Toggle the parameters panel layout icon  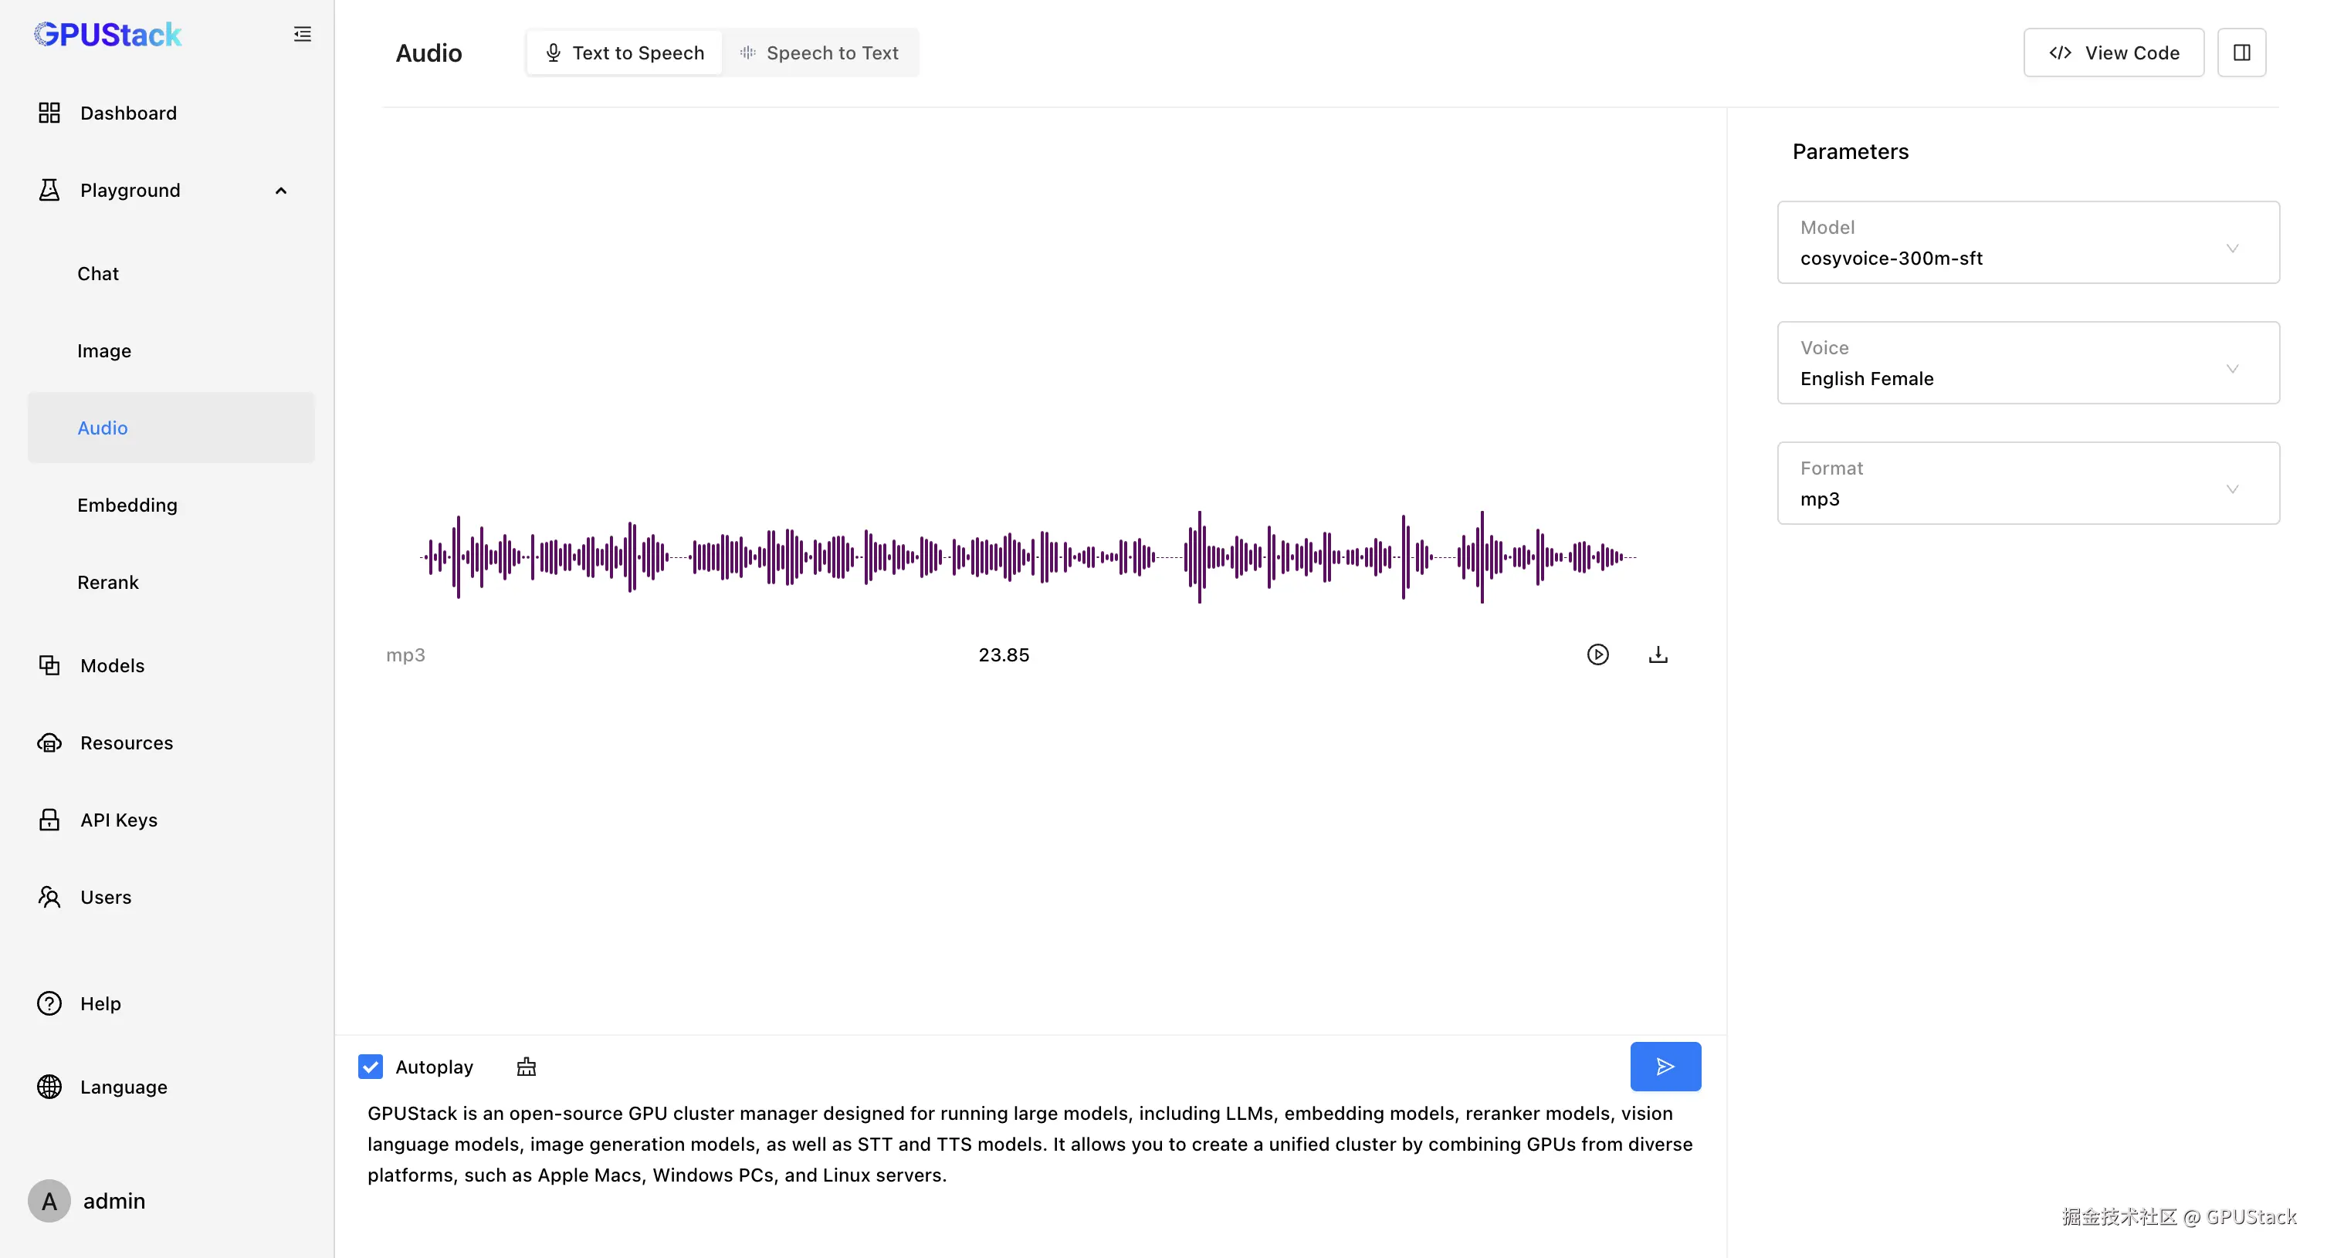point(2241,52)
